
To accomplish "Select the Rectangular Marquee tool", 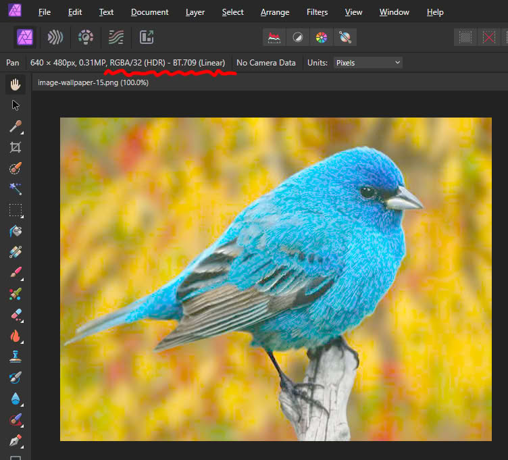I will (x=16, y=210).
